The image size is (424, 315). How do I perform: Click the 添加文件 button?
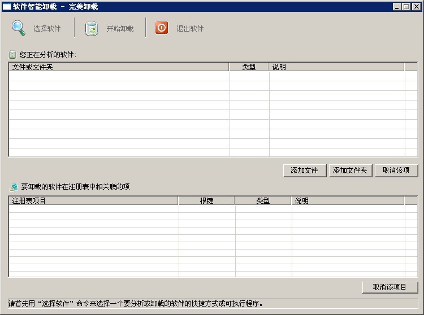[304, 170]
